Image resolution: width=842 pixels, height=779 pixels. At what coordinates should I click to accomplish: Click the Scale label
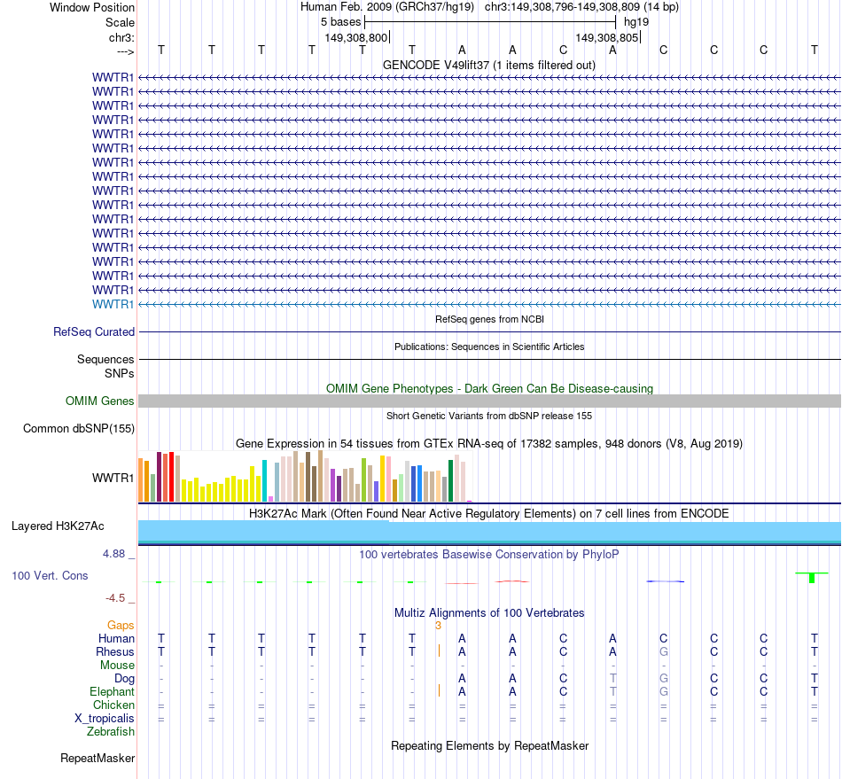click(x=120, y=22)
